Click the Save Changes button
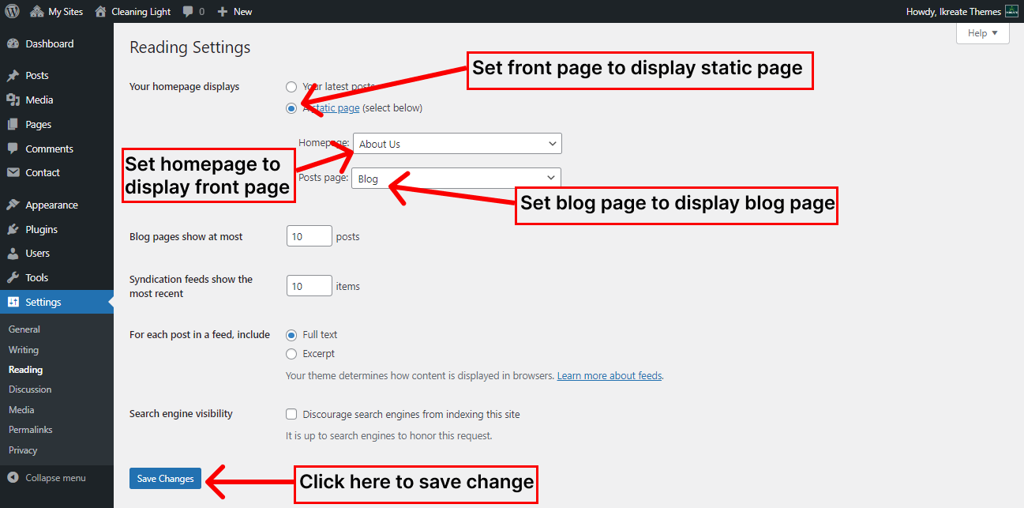The height and width of the screenshot is (508, 1024). pos(165,479)
